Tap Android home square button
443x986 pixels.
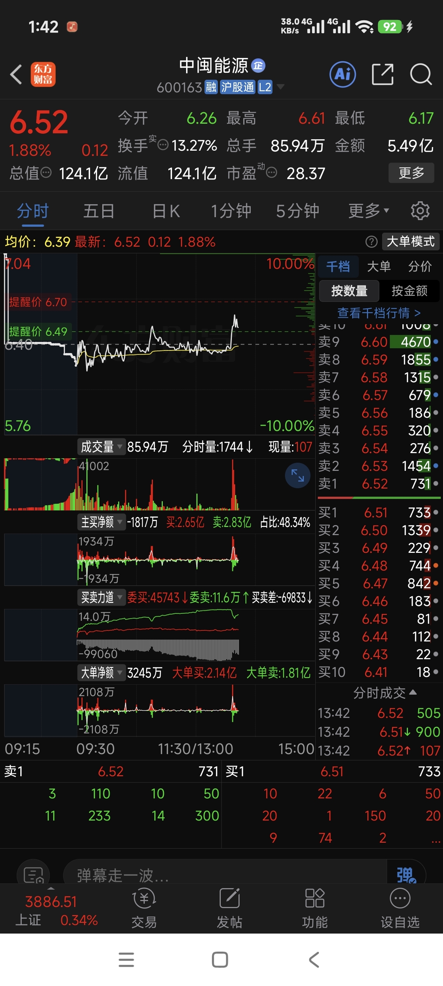(x=220, y=959)
